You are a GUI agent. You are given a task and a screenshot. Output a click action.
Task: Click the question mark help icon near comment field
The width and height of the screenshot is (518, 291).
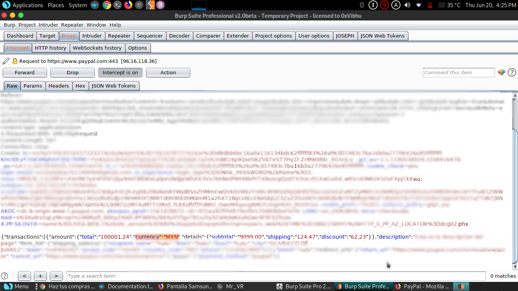[512, 72]
